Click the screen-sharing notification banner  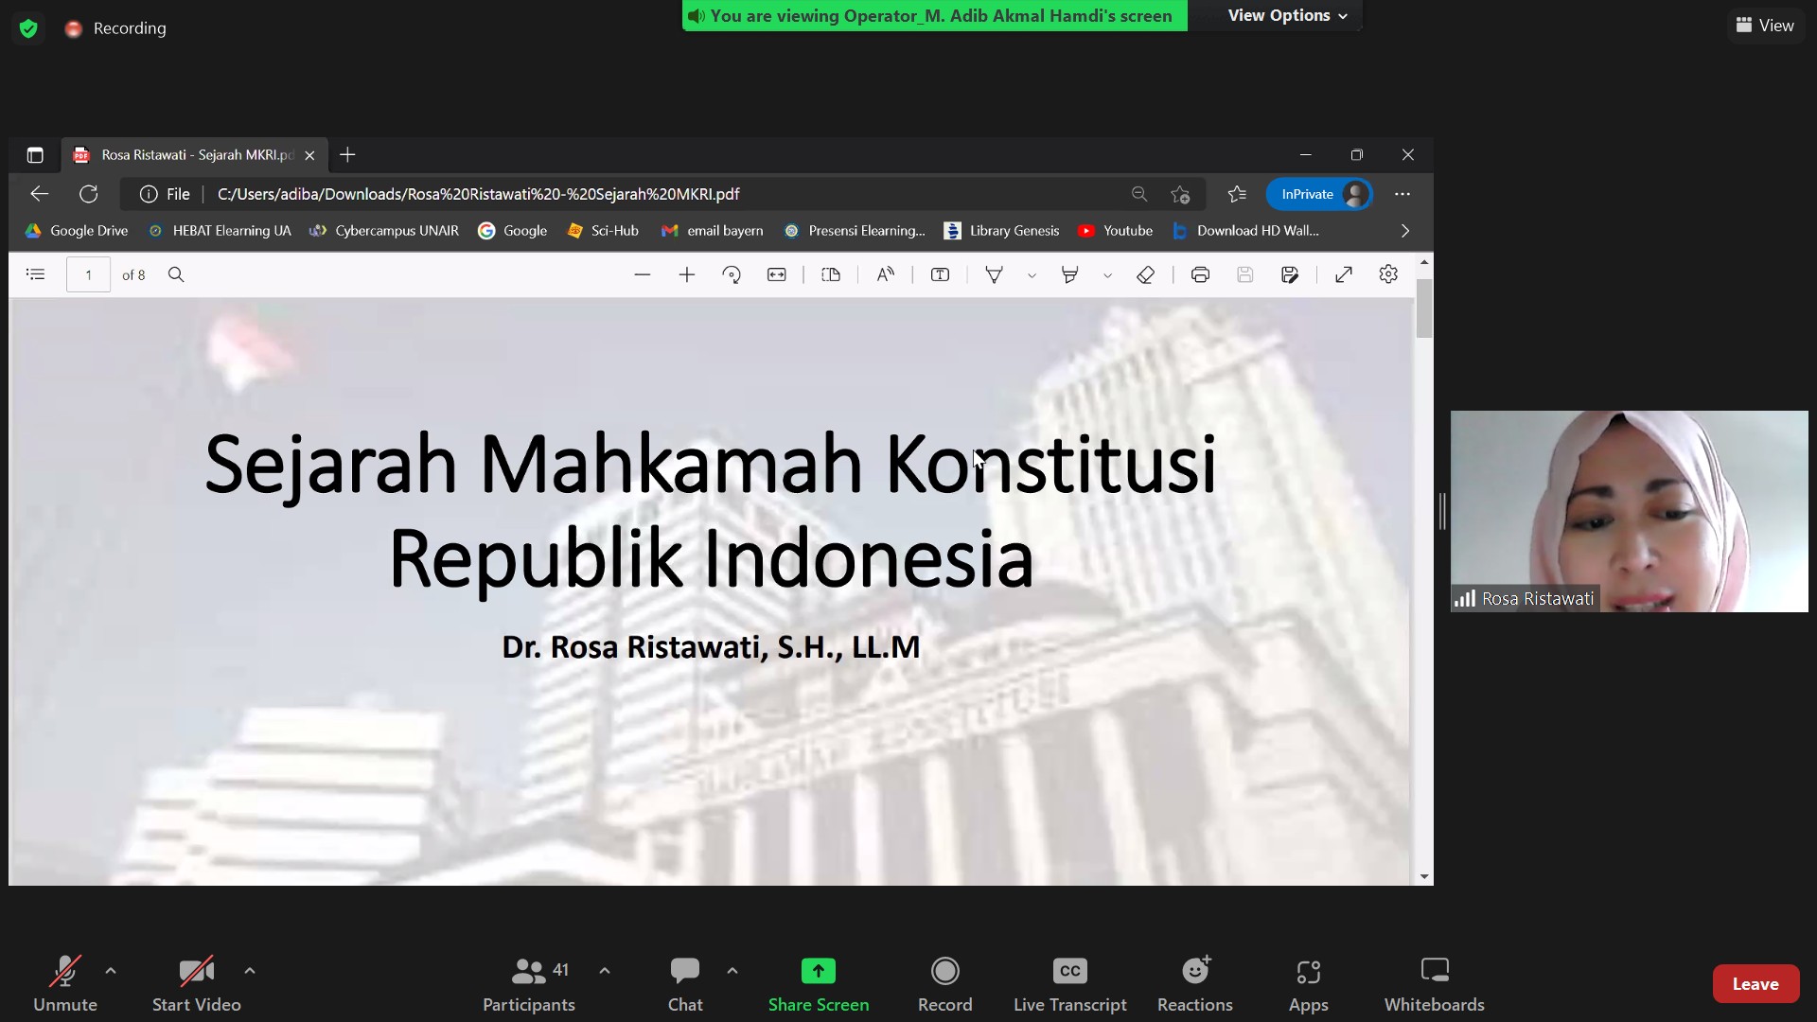(x=934, y=15)
